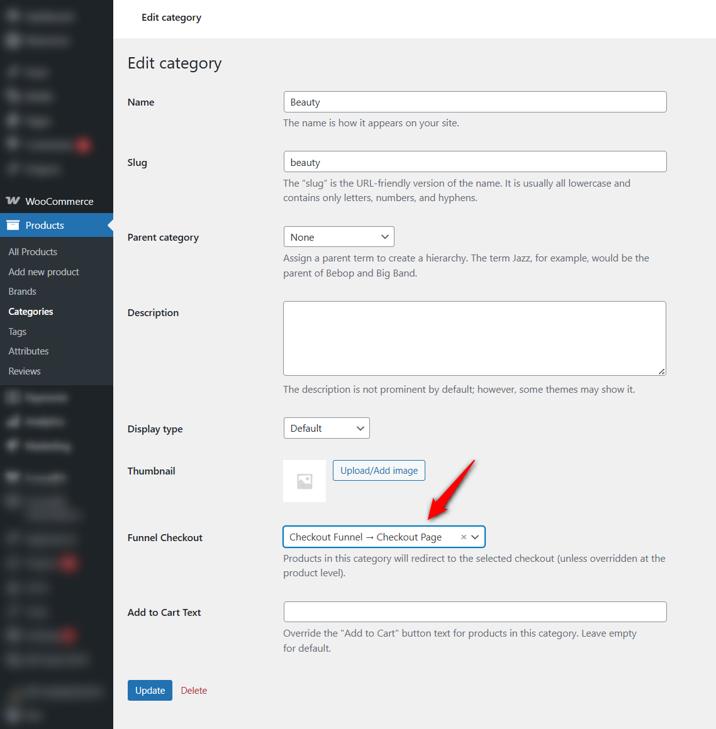Open the Parent category dropdown showing None

point(338,236)
